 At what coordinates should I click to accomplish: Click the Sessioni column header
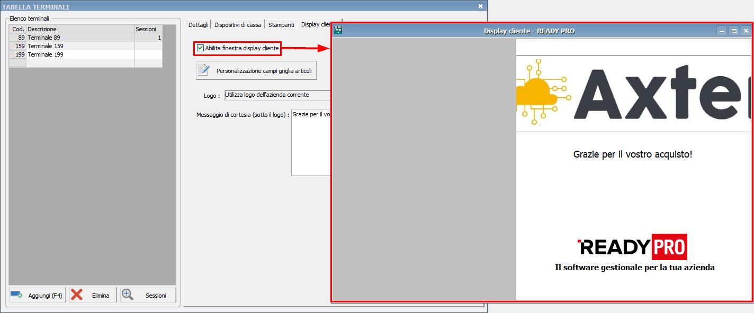pyautogui.click(x=148, y=29)
